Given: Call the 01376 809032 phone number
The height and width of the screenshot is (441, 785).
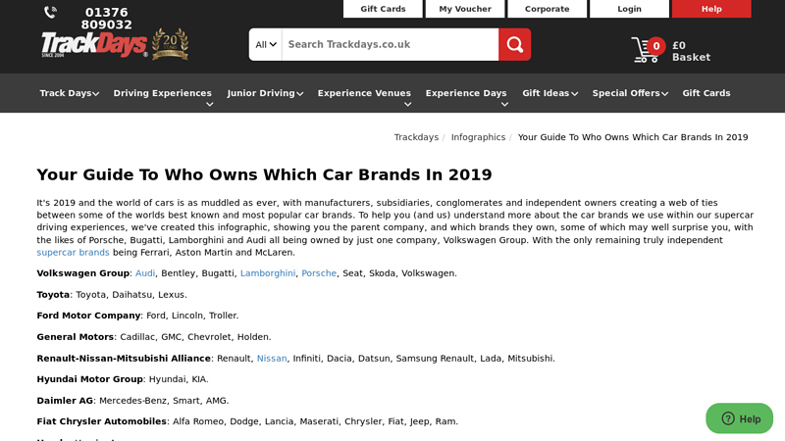Looking at the screenshot, I should (107, 19).
